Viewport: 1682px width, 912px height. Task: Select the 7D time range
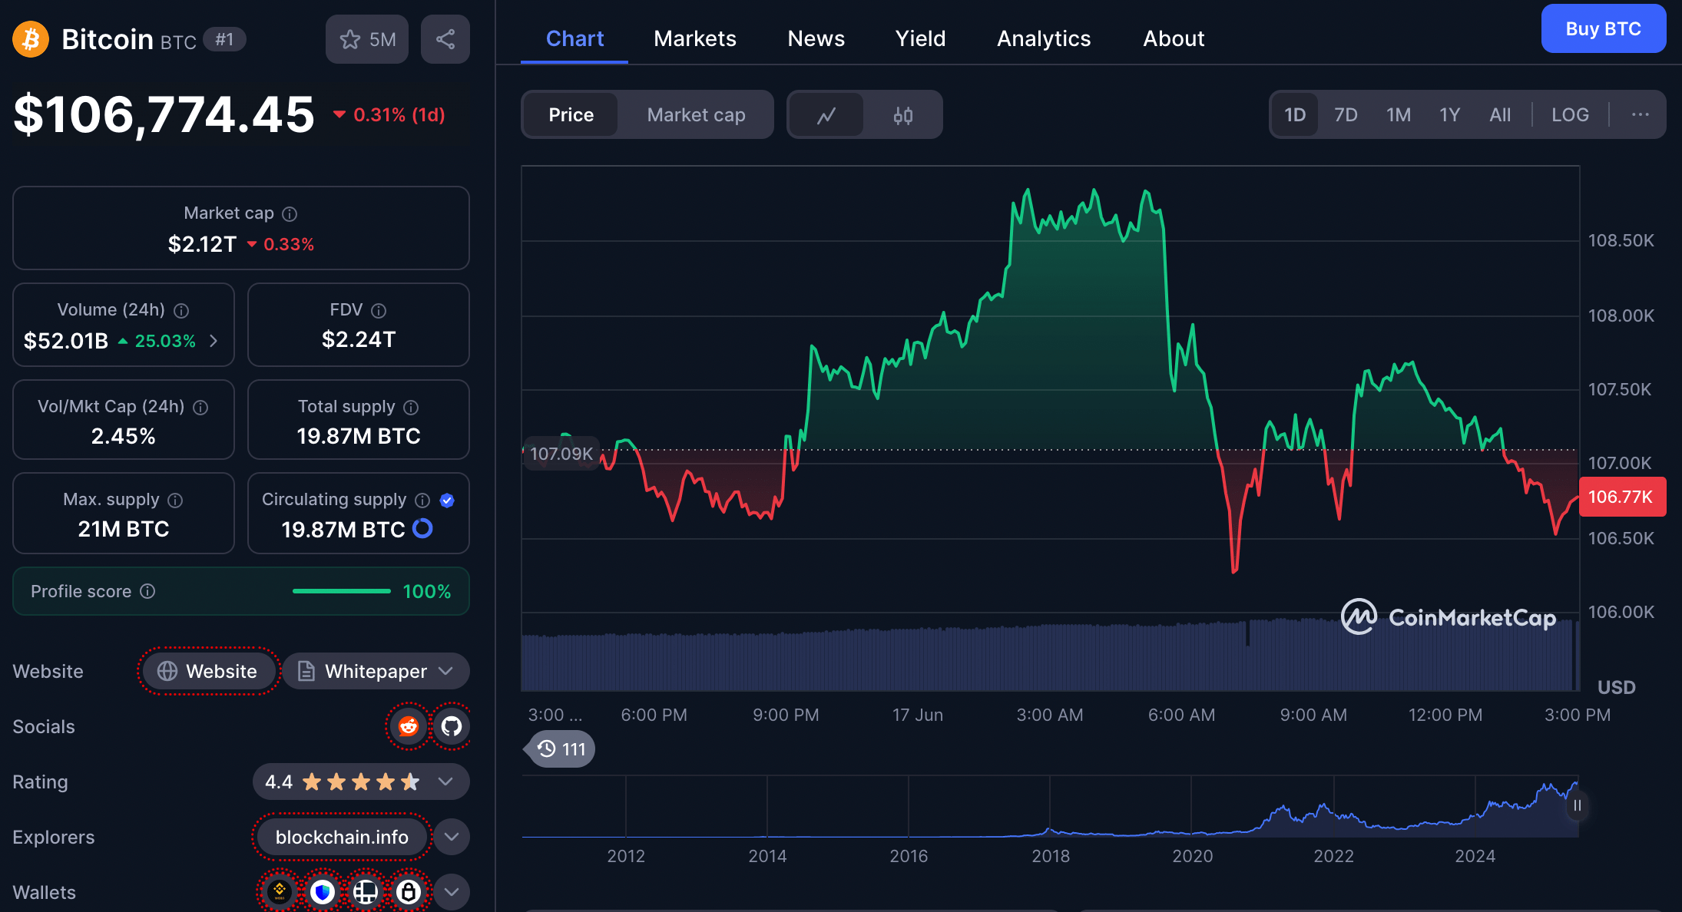1346,115
